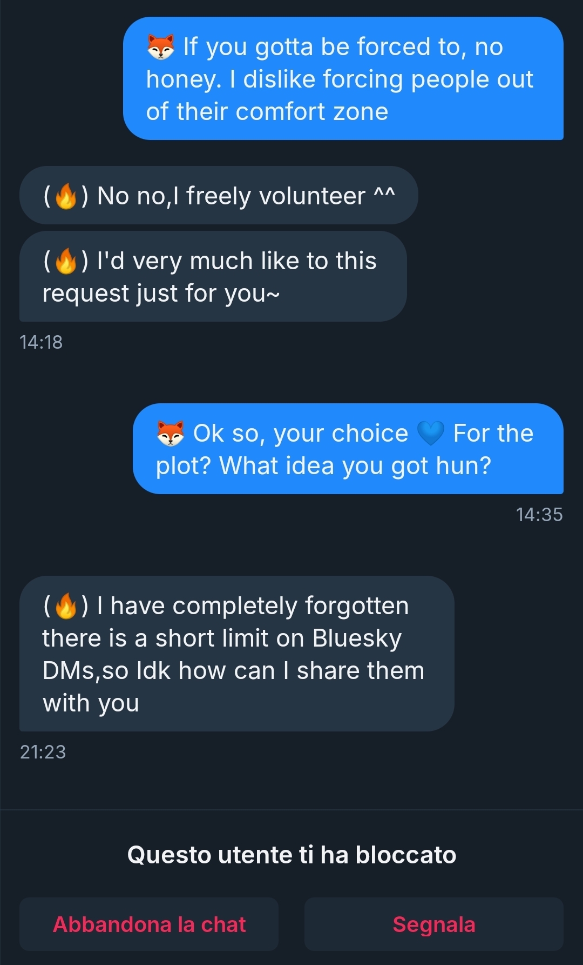583x965 pixels.
Task: Tap the "^^" emoticon in the volunteer message
Action: 384,194
